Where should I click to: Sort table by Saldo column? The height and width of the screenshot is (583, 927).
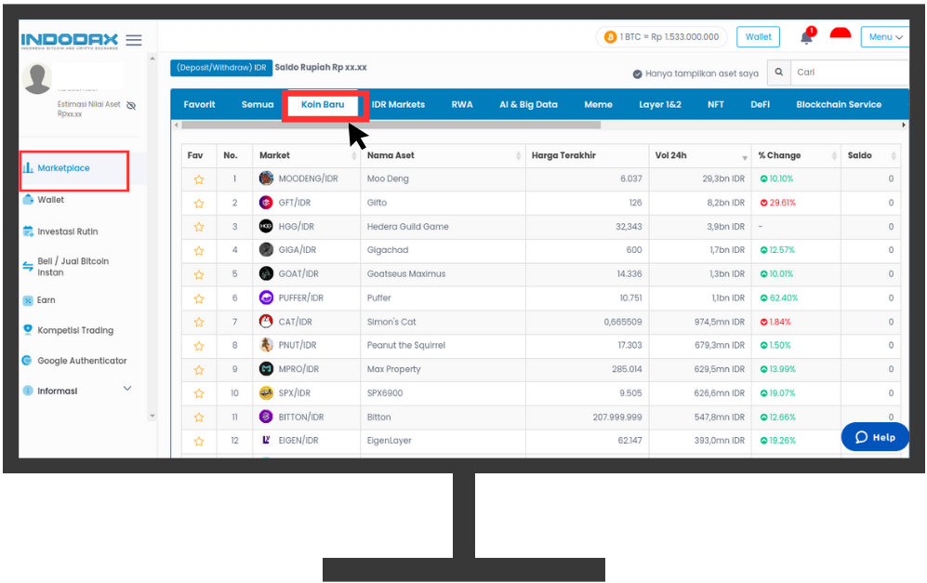coord(894,155)
